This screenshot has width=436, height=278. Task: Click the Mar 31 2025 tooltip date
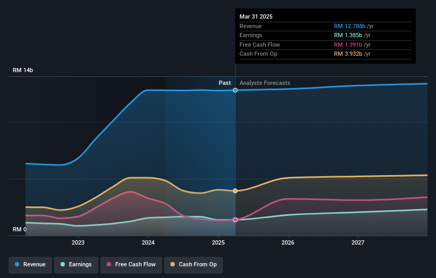pos(256,16)
